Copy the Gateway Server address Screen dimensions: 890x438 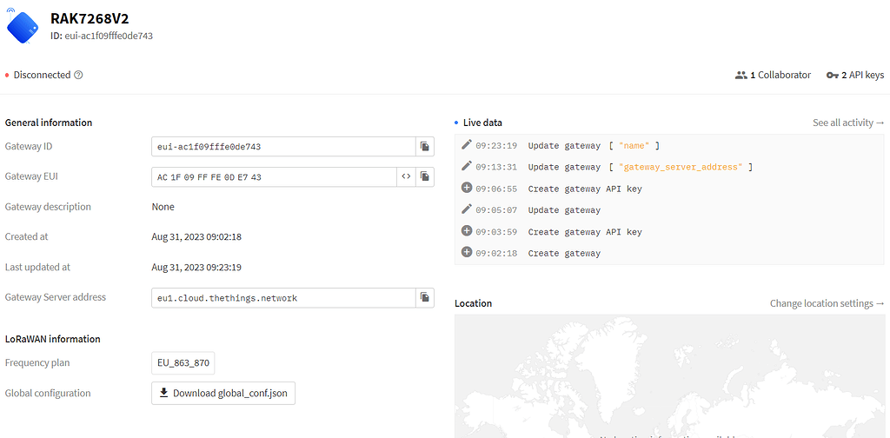tap(425, 298)
